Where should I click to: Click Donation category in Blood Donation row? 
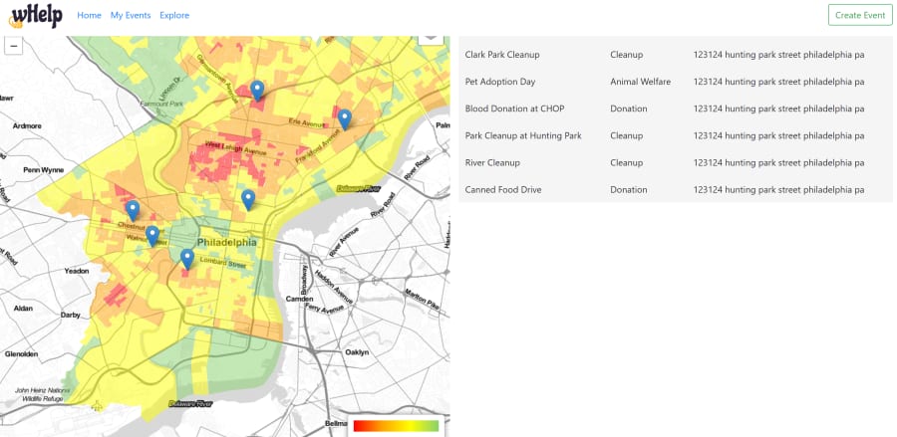point(629,109)
